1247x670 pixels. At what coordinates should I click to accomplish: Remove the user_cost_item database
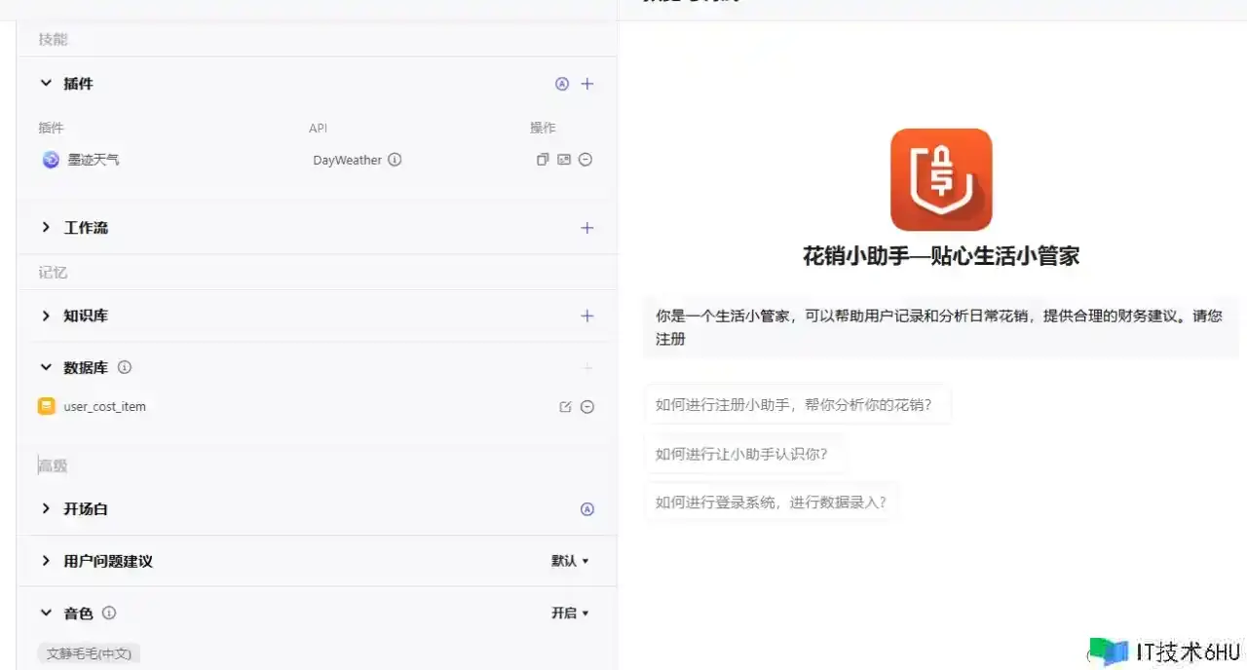(587, 407)
